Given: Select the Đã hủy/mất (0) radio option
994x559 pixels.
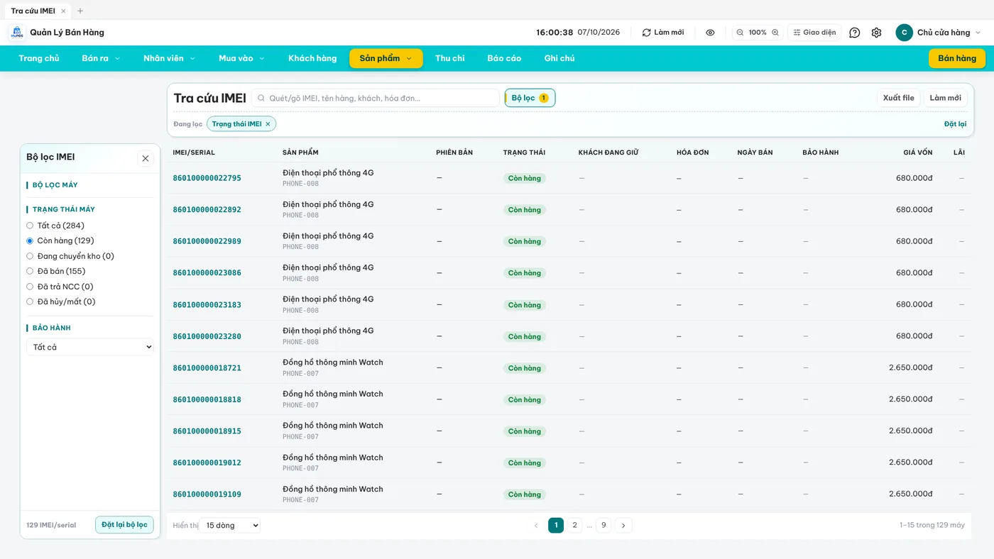Looking at the screenshot, I should point(30,301).
